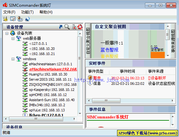The height and width of the screenshot is (137, 179).
Task: Click device icon beside Server2003:192.168.10.11
Action: 25,79
